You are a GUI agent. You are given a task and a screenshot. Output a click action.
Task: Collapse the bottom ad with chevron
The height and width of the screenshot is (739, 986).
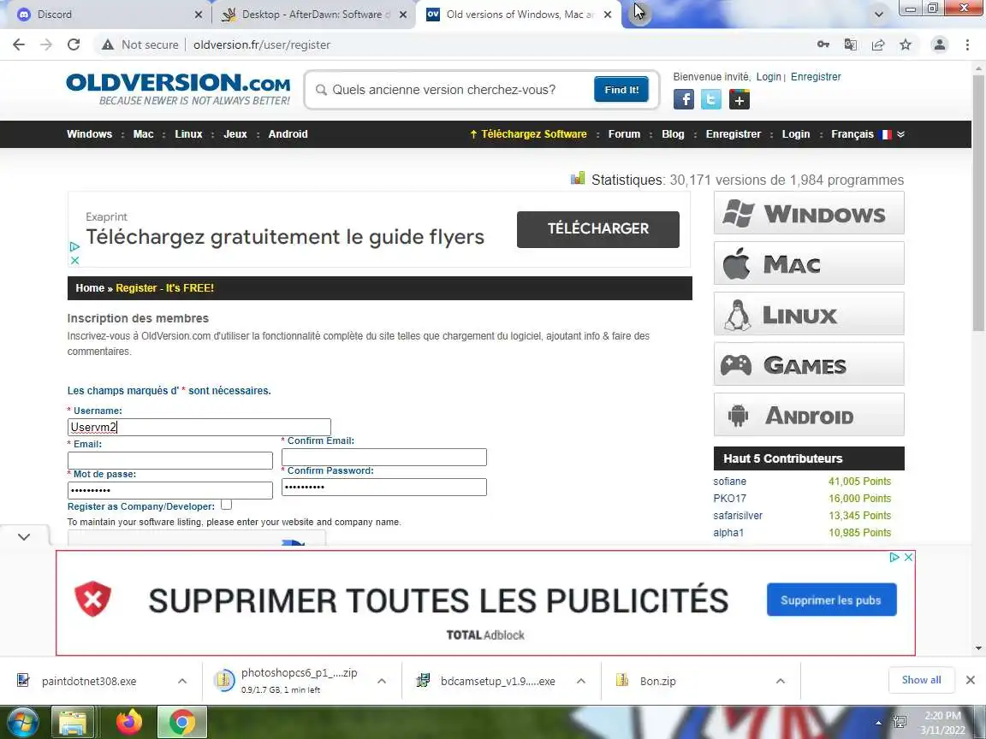(x=24, y=536)
